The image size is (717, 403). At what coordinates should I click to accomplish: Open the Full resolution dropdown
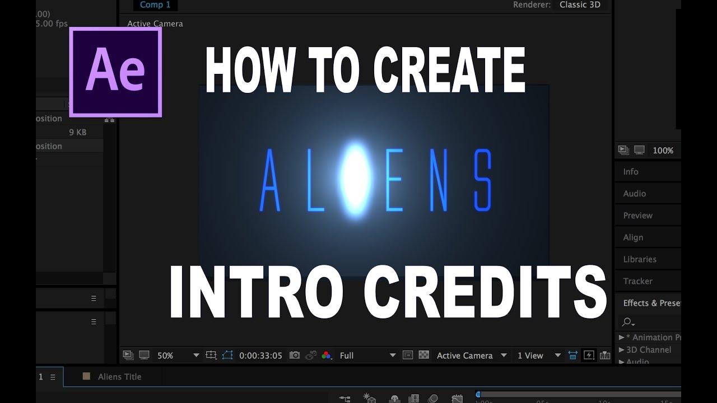pos(367,355)
